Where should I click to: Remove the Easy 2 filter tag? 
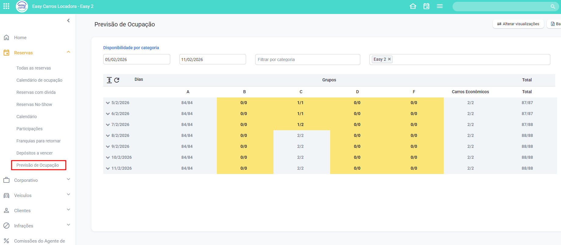click(x=389, y=59)
